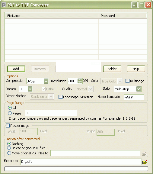Screen dimensions: 153x174
Task: Close the PDF to TIFF Converter window
Action: tap(148, 5)
